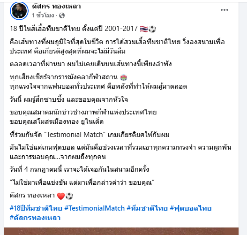Viewport: 247px width, 235px height.
Task: Open hashtag #ดัสกรทองเหลา
Action: click(35, 218)
